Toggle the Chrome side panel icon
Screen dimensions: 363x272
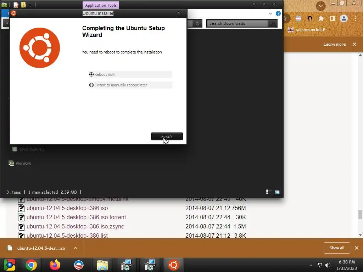(332, 18)
